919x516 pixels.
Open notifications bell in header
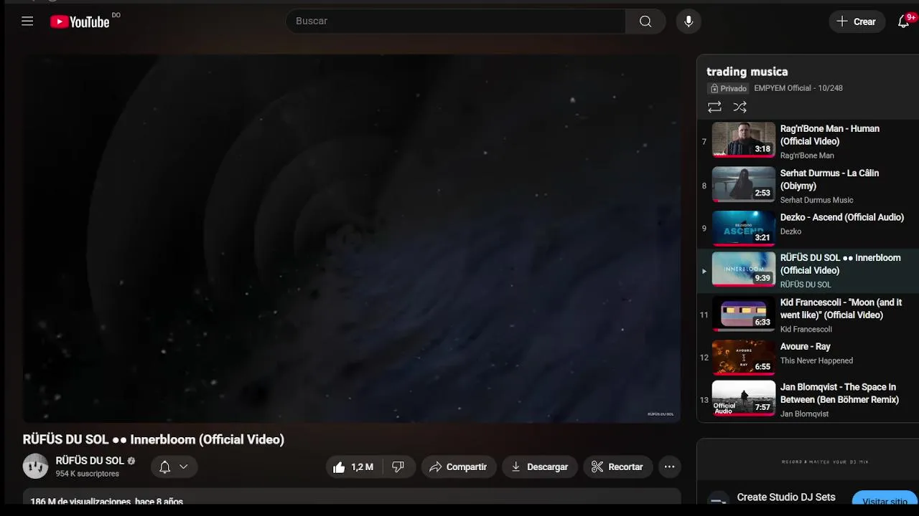click(x=904, y=21)
